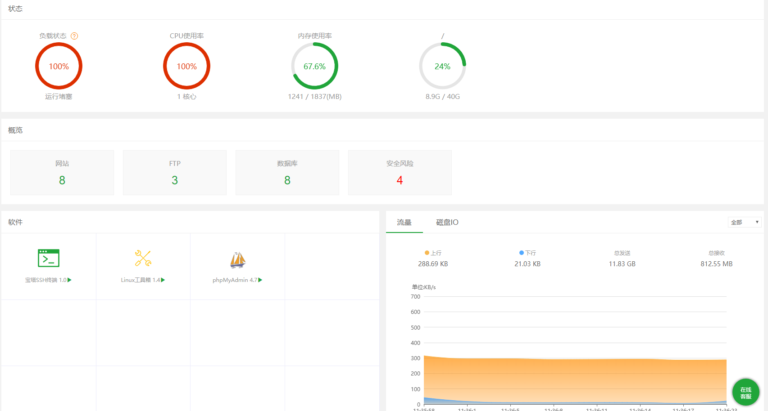768x411 pixels.
Task: Open the Linux工具箱 wrench icon
Action: point(143,258)
